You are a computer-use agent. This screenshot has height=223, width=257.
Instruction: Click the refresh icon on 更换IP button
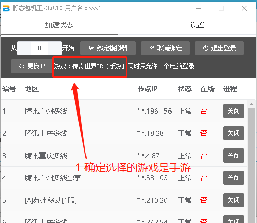pyautogui.click(x=22, y=66)
